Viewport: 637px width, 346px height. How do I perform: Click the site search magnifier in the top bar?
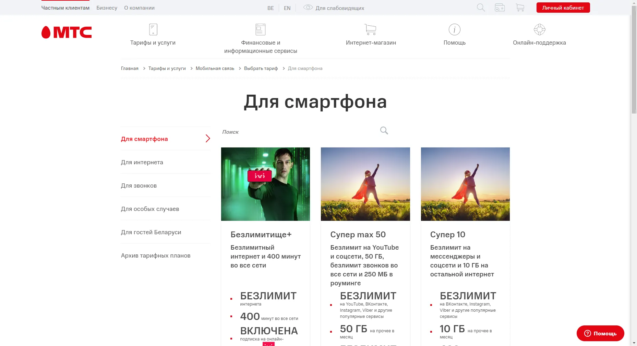(x=481, y=8)
